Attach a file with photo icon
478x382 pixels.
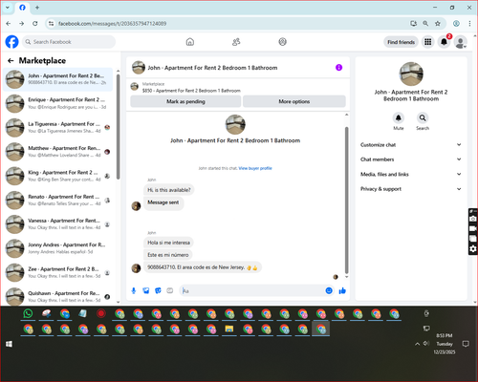pyautogui.click(x=146, y=290)
